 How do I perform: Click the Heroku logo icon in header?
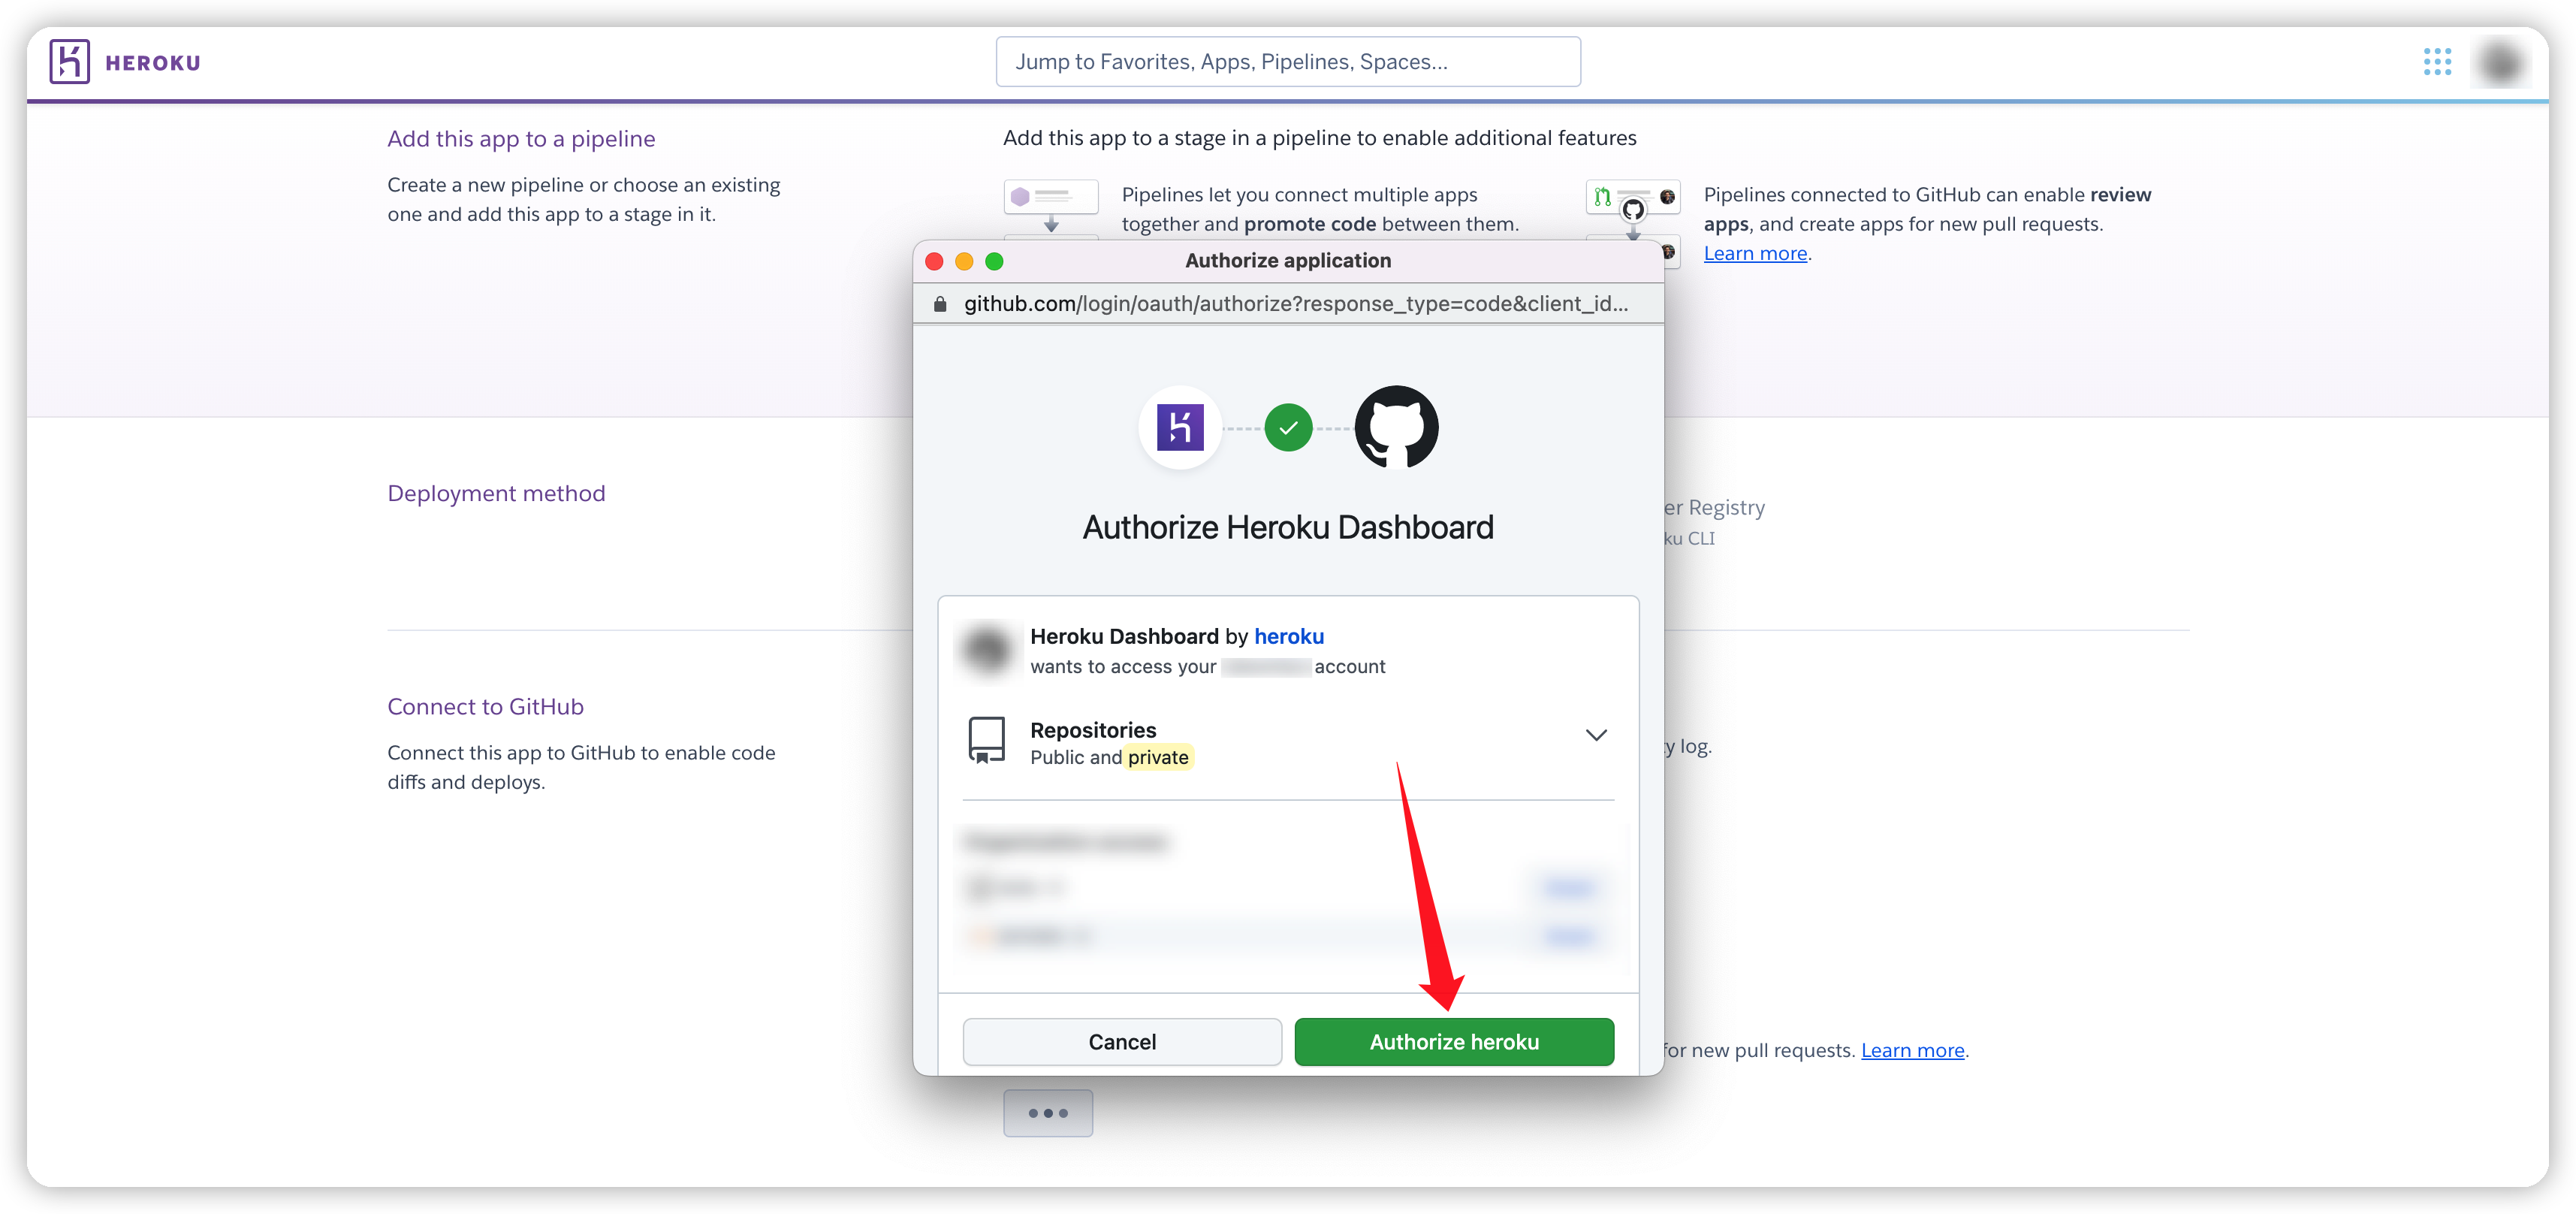pyautogui.click(x=70, y=62)
